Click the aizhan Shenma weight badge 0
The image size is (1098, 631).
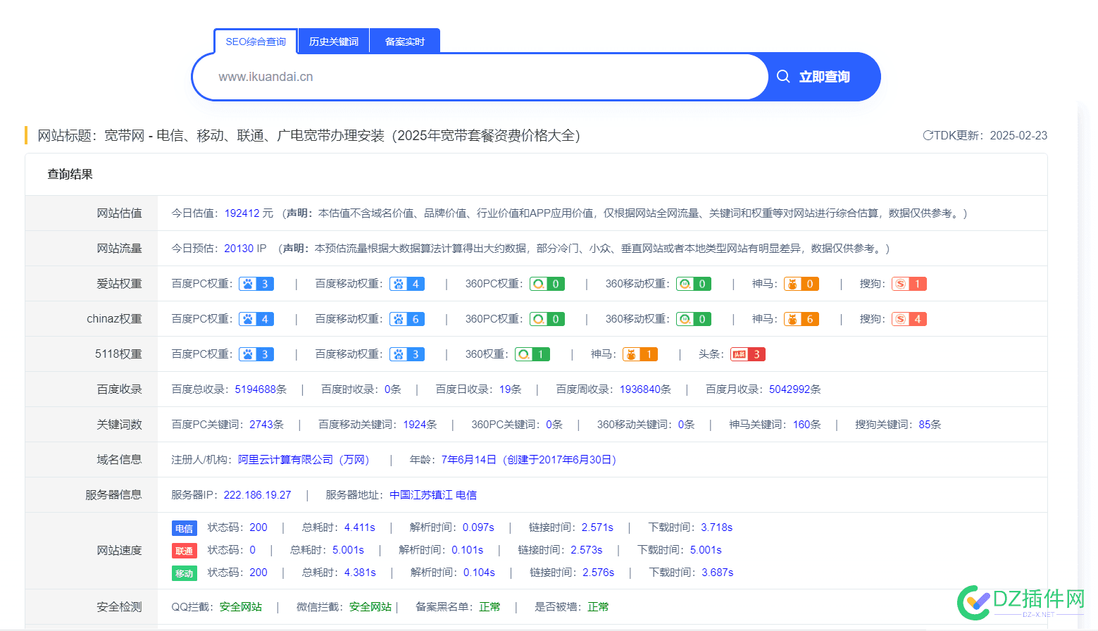(801, 284)
